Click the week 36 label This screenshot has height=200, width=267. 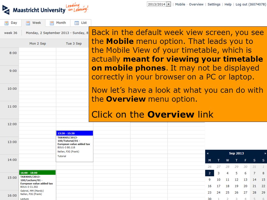[x=11, y=33]
